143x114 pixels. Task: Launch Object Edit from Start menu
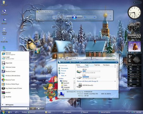(15, 63)
